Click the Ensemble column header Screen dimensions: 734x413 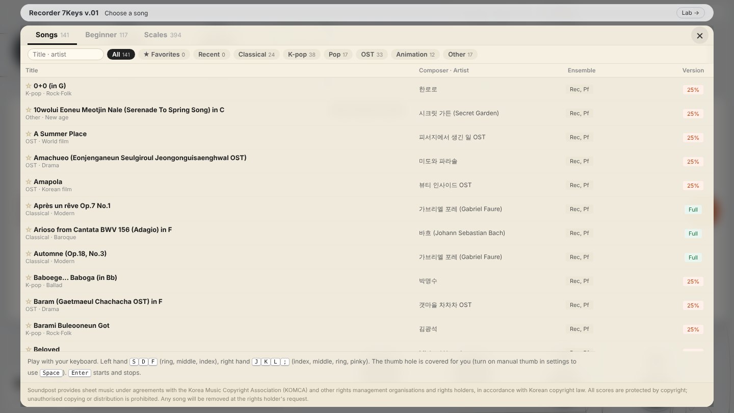(582, 70)
